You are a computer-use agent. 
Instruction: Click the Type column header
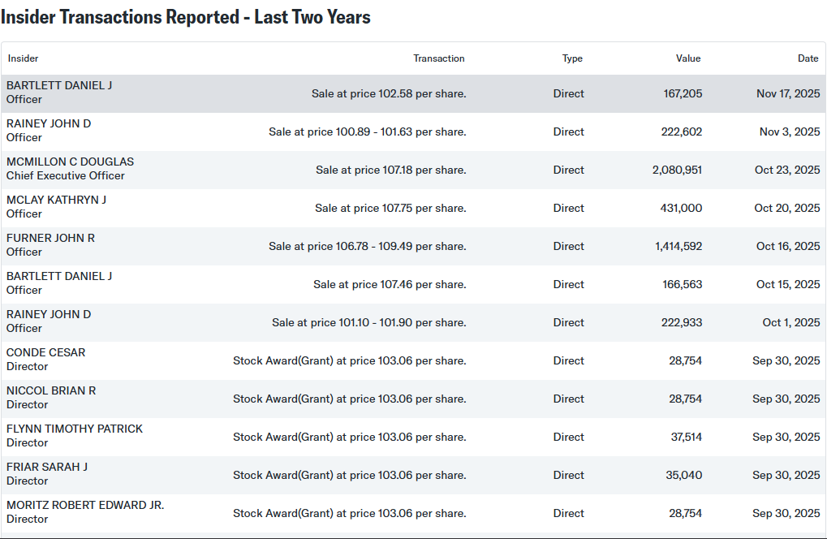(572, 58)
